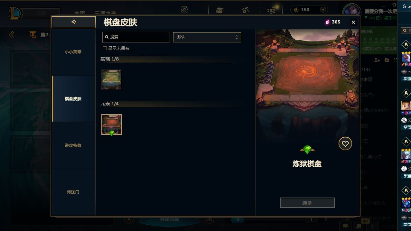Add currency with the plus icon
This screenshot has width=411, height=231.
pyautogui.click(x=323, y=10)
